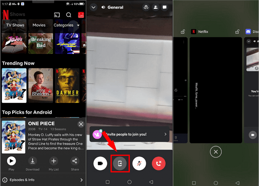Open One Piece poster in Trending Now
This screenshot has width=259, height=186.
tap(14, 85)
